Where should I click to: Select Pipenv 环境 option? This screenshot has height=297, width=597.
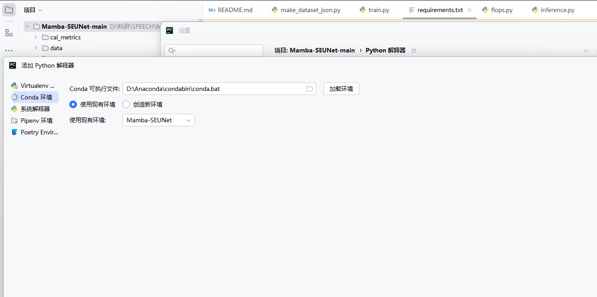[35, 121]
